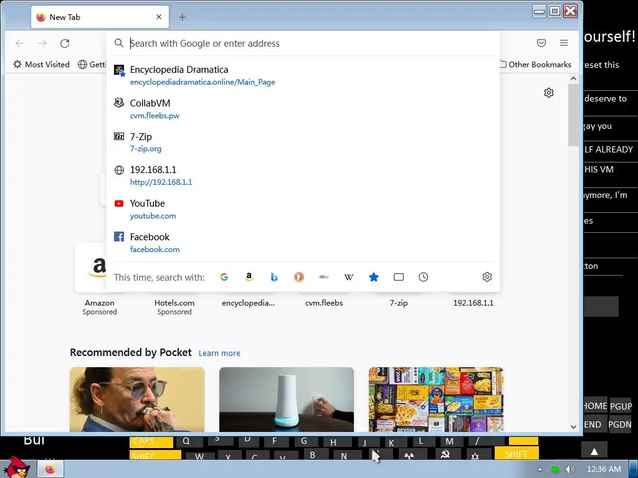This screenshot has height=478, width=638.
Task: Click Firefox taskbar button
Action: point(50,469)
